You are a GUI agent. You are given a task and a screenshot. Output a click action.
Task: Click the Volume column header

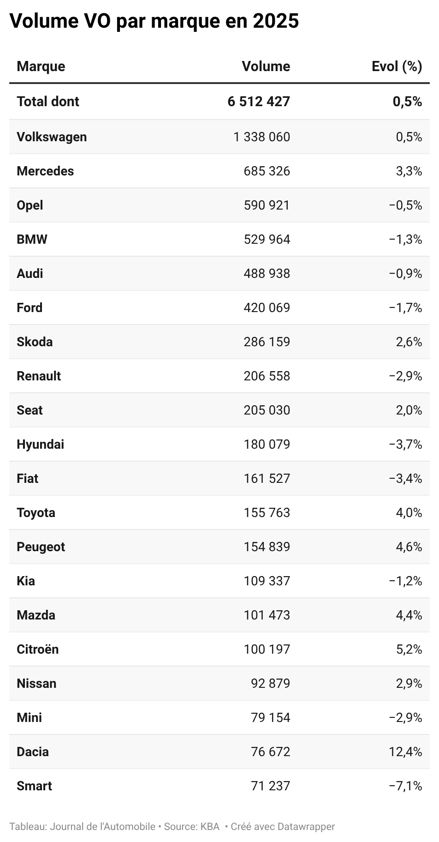click(x=266, y=66)
